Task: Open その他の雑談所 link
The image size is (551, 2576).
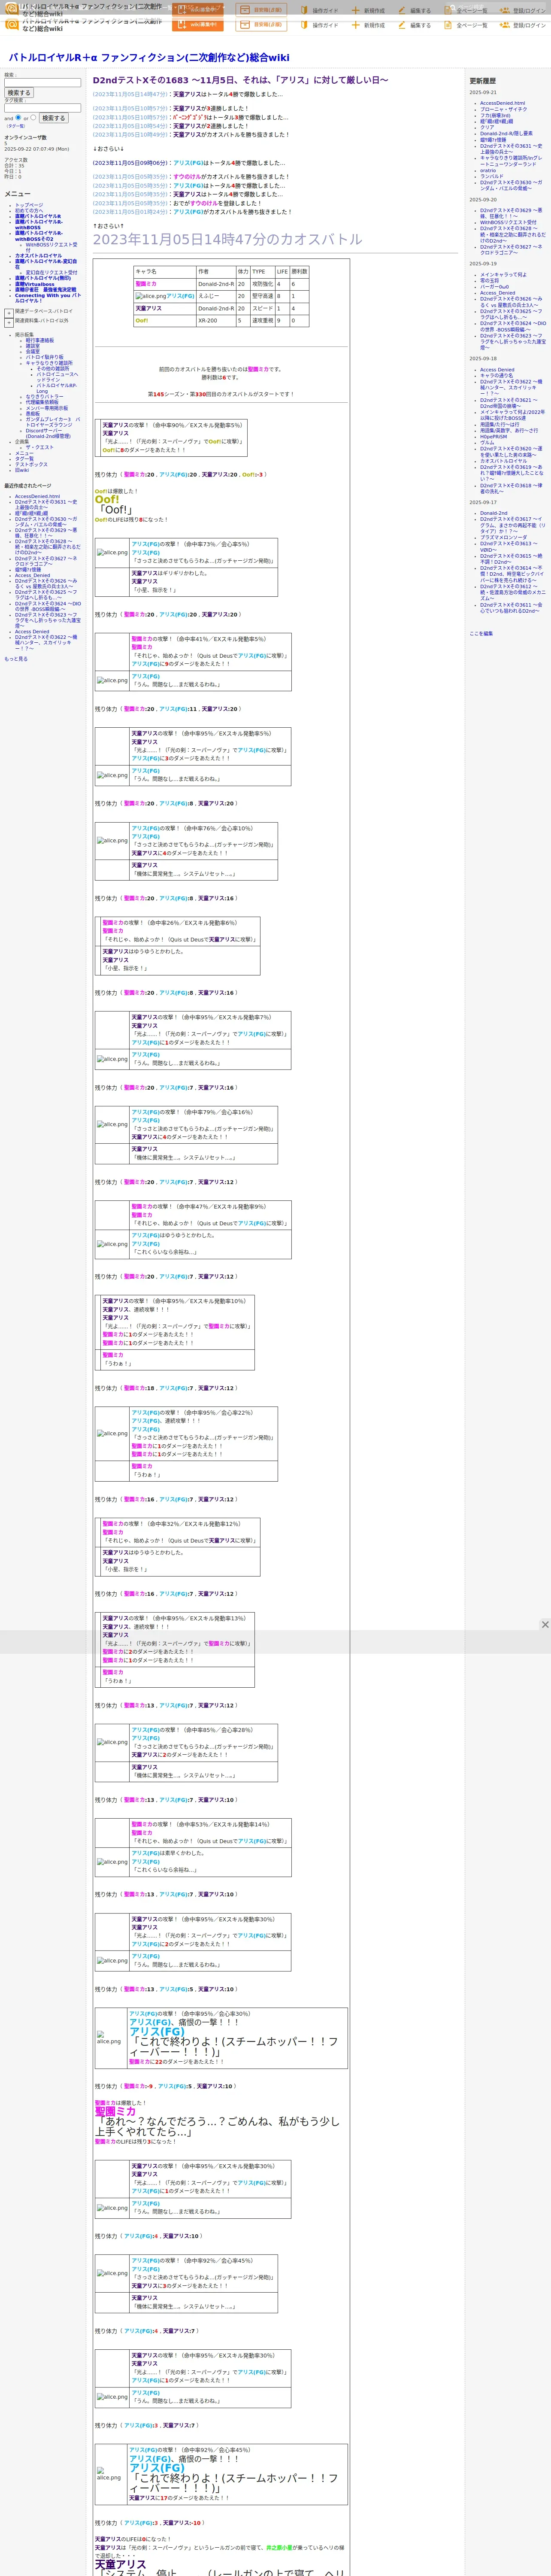Action: click(53, 369)
